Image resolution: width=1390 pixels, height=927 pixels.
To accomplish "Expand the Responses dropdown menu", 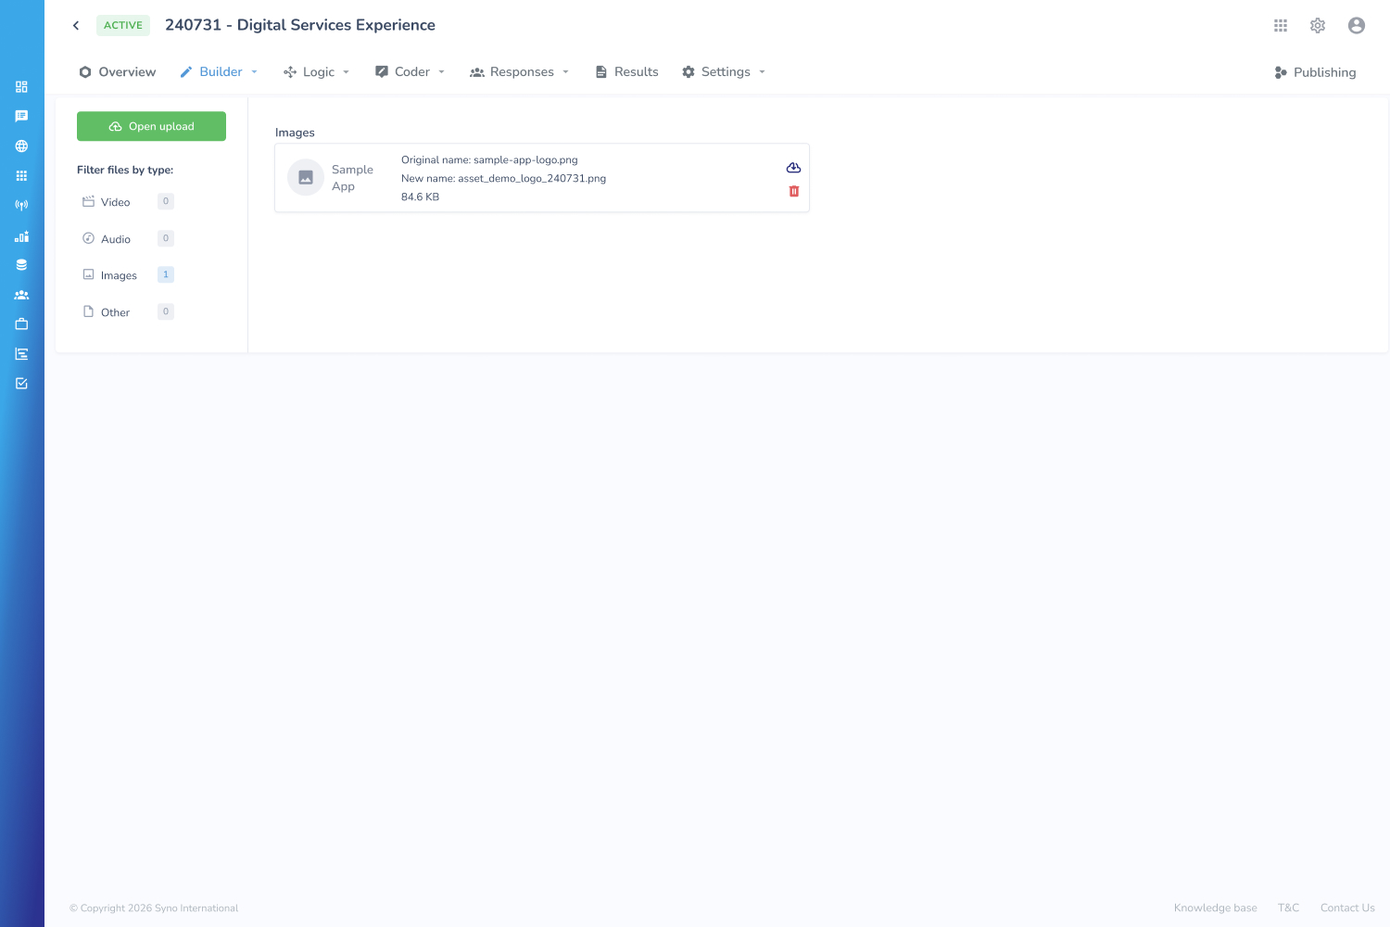I will coord(520,72).
